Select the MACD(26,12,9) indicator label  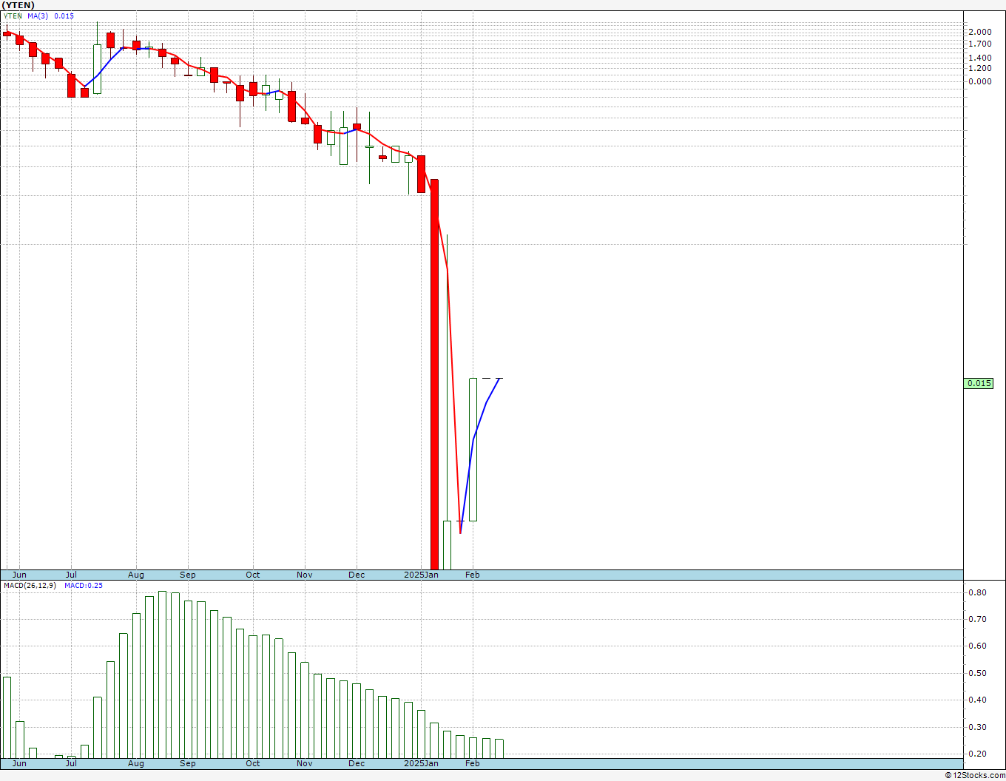[x=30, y=586]
